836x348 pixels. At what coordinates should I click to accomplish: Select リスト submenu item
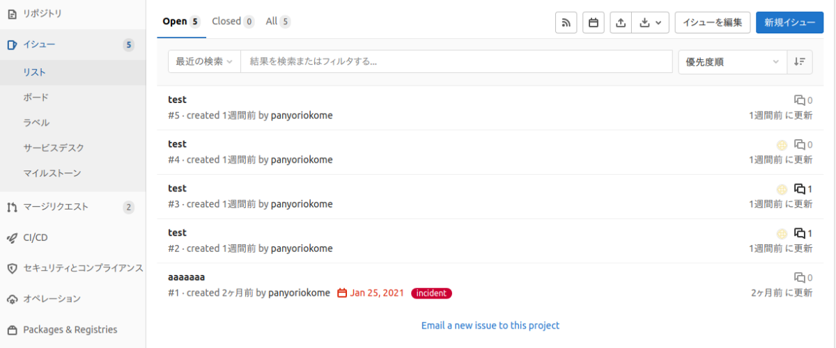73,72
